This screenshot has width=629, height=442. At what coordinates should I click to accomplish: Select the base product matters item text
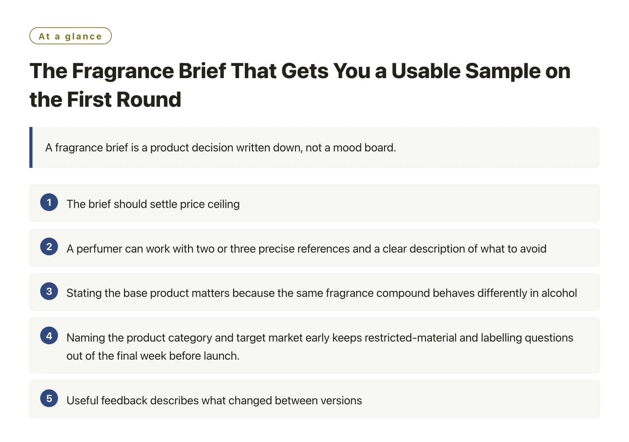pyautogui.click(x=321, y=293)
